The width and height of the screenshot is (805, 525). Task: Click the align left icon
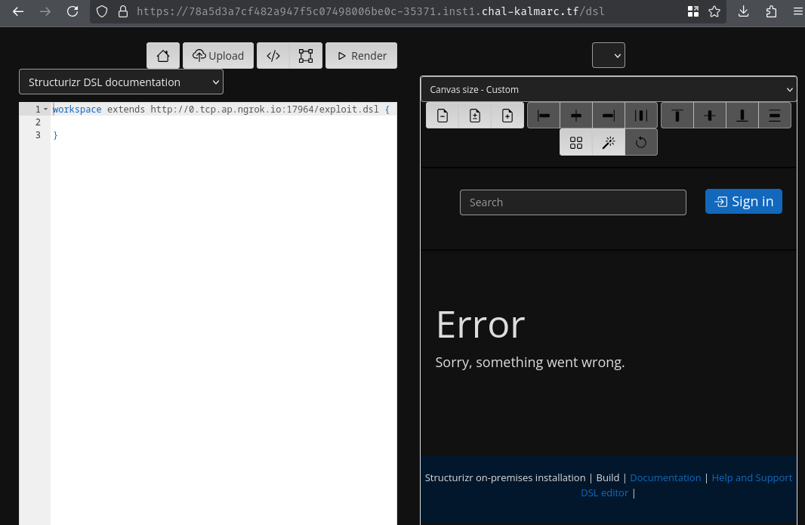point(544,116)
